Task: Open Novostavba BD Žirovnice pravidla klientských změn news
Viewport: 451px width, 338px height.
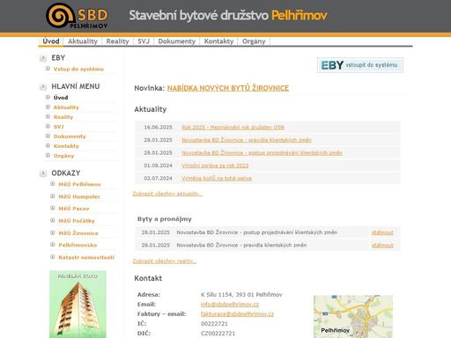Action: [x=247, y=140]
